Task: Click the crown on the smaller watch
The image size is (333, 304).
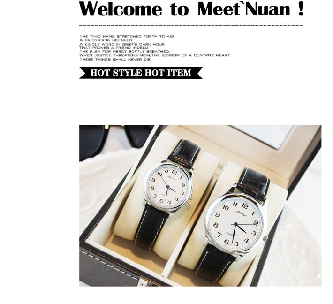Action: pos(191,198)
